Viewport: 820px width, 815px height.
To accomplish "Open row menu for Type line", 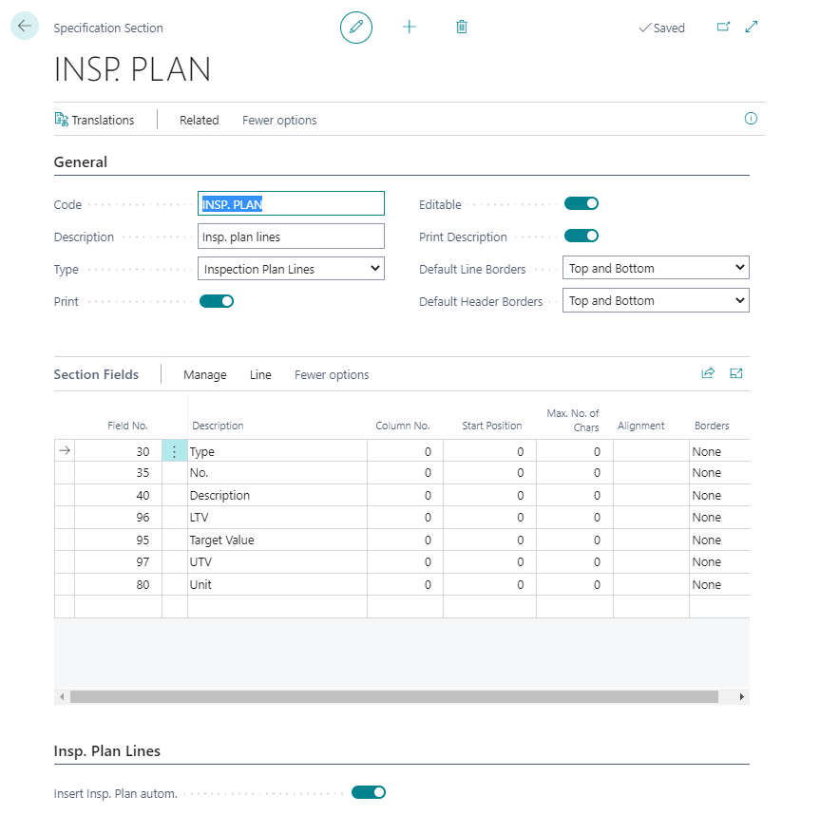I will [175, 451].
